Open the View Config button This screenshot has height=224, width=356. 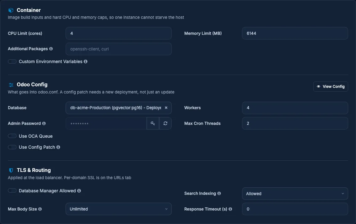point(331,87)
